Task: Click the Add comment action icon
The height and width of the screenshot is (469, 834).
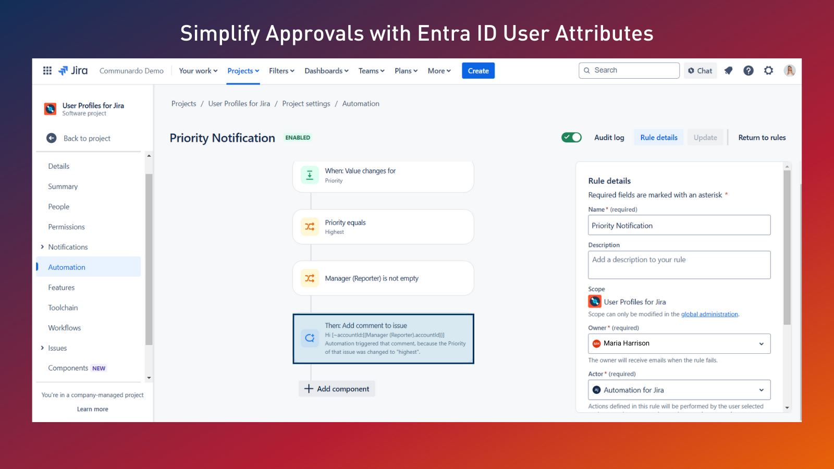Action: coord(310,338)
